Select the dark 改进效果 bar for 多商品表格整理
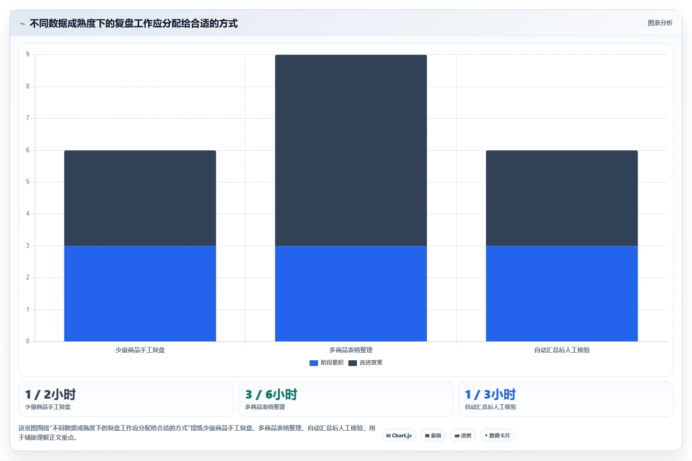Viewport: 692px width, 461px height. pyautogui.click(x=351, y=150)
